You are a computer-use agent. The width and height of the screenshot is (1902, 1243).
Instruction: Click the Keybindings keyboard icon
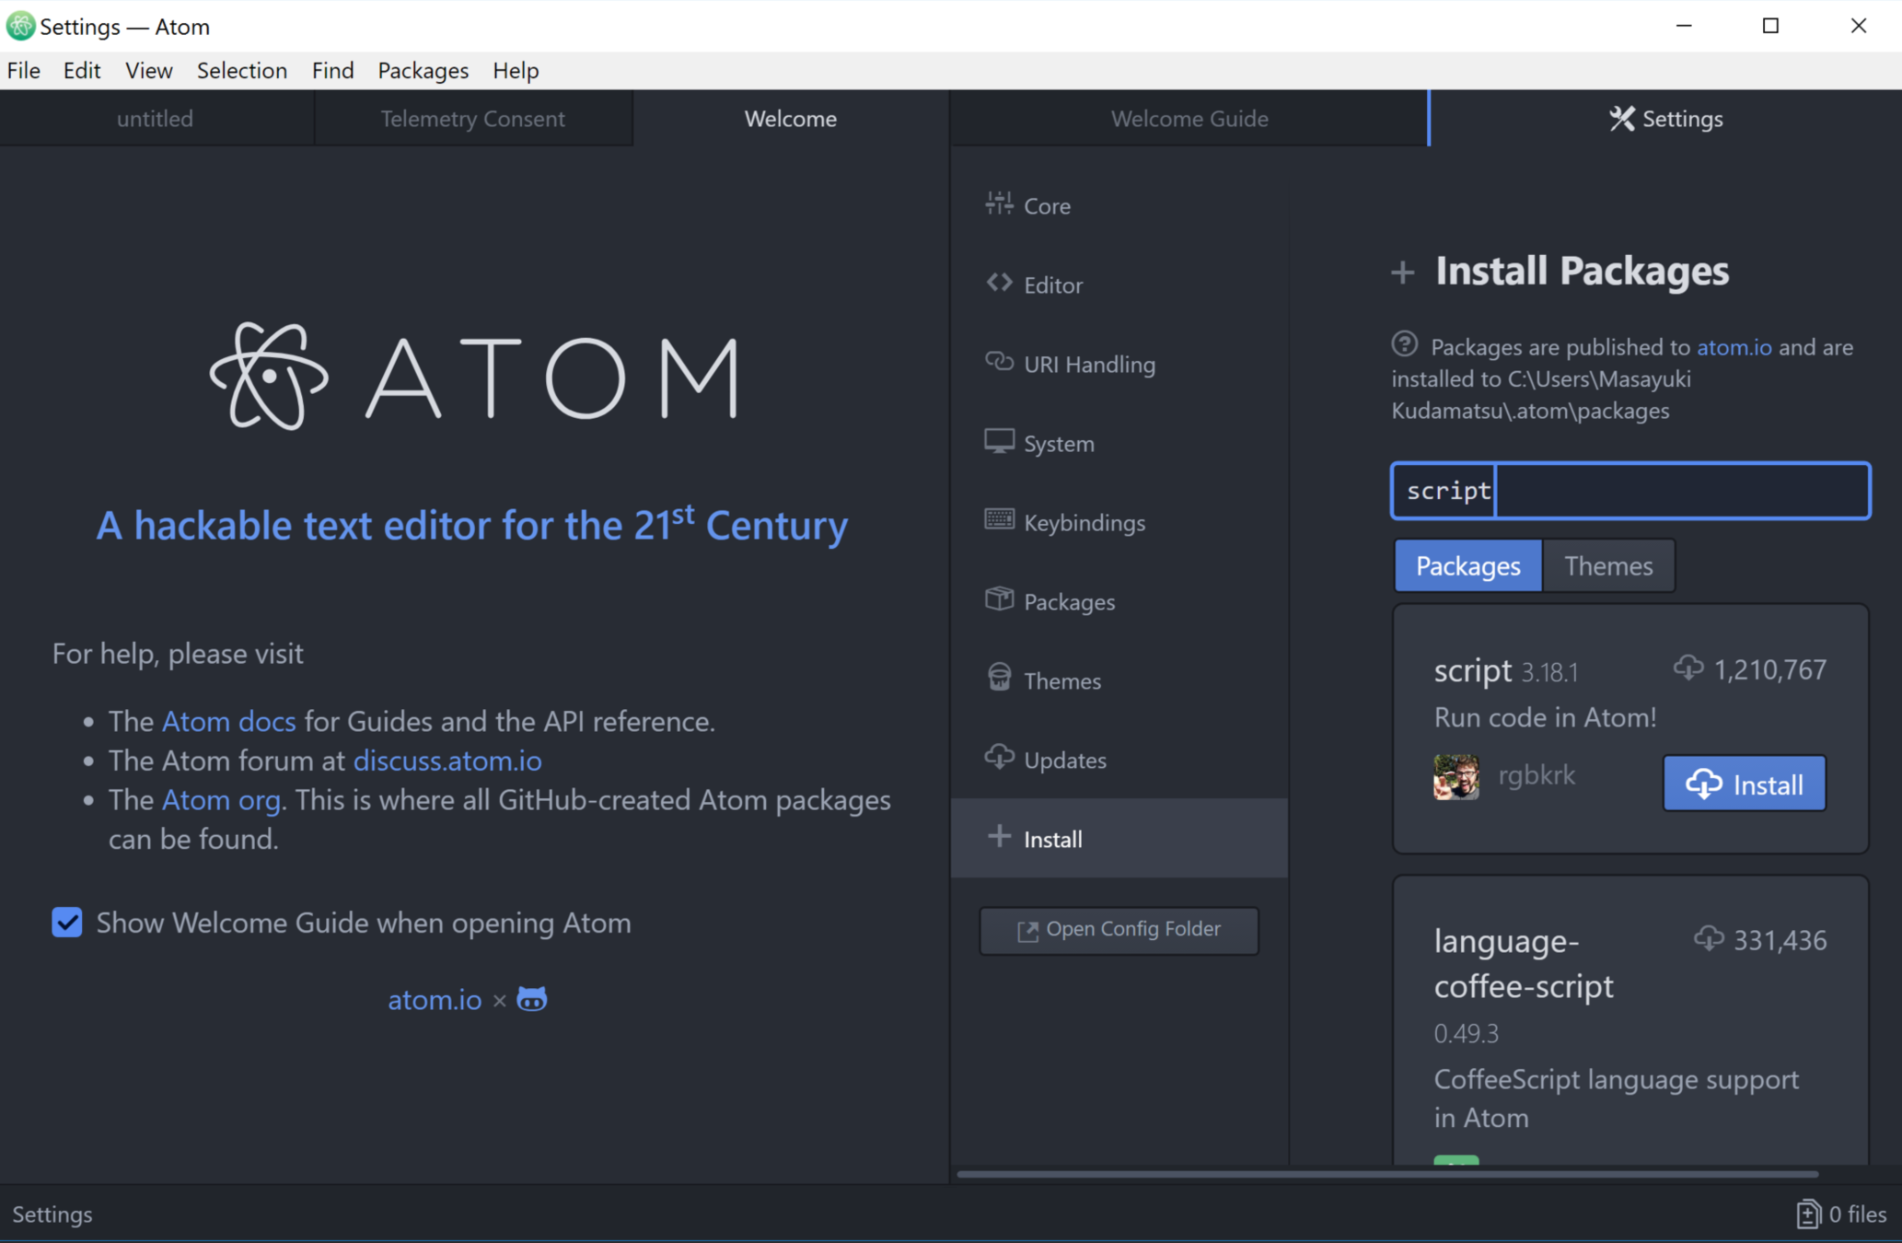tap(999, 520)
